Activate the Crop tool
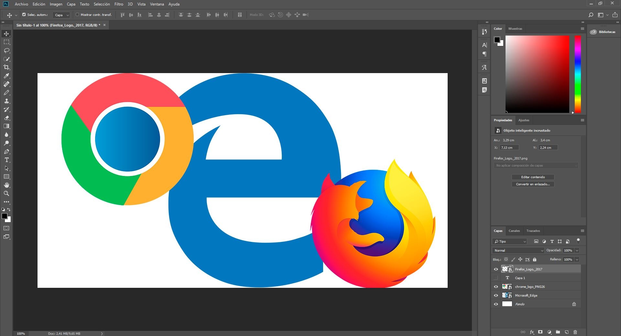 (x=6, y=67)
